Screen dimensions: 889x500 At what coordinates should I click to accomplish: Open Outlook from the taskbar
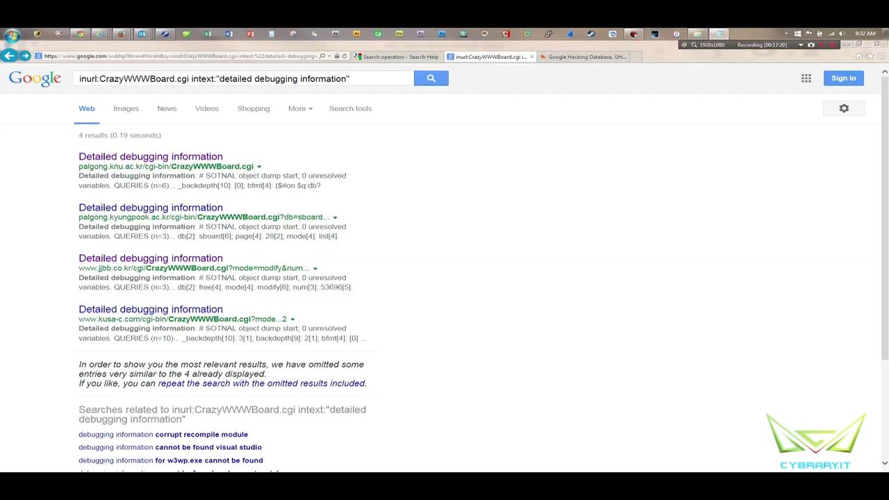coord(142,34)
